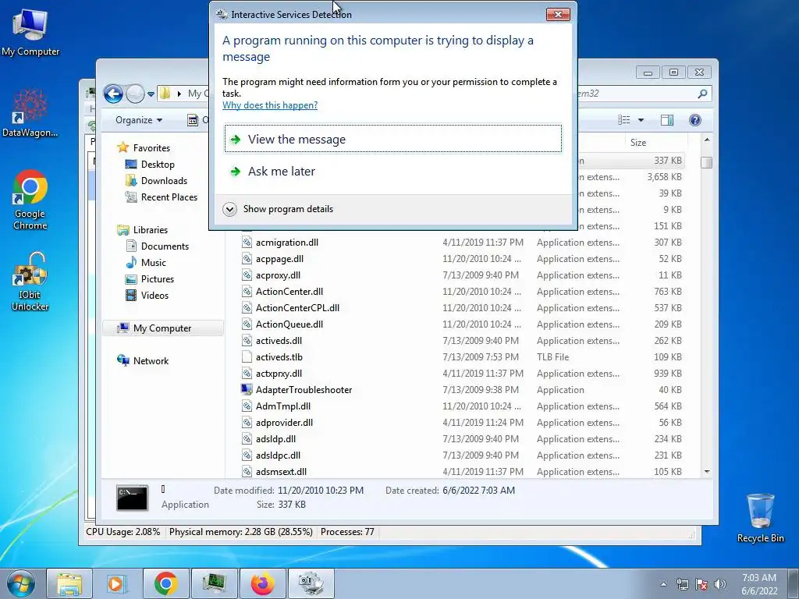This screenshot has width=799, height=599.
Task: Click file list scrollbar up arrow
Action: click(x=707, y=140)
